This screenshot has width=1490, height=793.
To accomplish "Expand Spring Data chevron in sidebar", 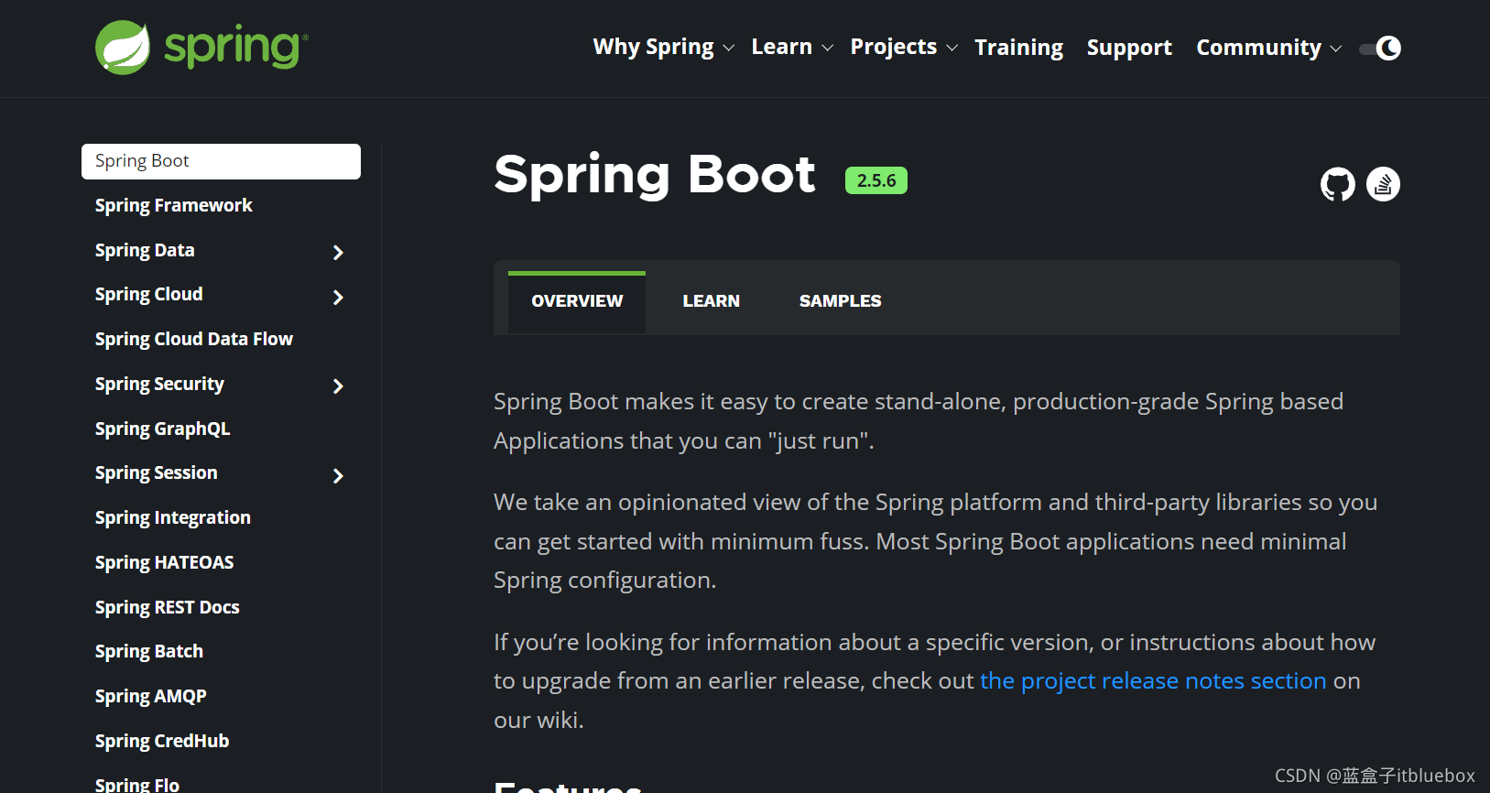I will click(338, 253).
